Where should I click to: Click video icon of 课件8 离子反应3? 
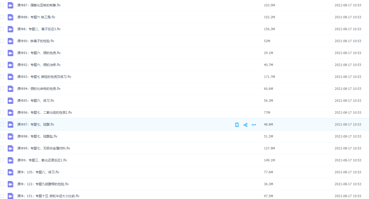coord(10,29)
